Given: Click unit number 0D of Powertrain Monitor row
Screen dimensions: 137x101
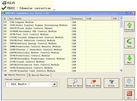Looking at the screenshot, I should coord(5,47).
